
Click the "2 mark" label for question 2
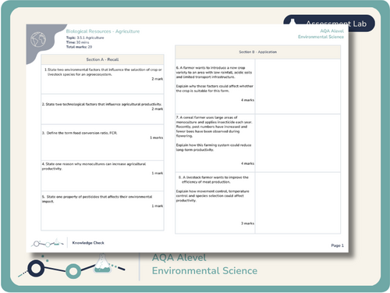coord(158,109)
